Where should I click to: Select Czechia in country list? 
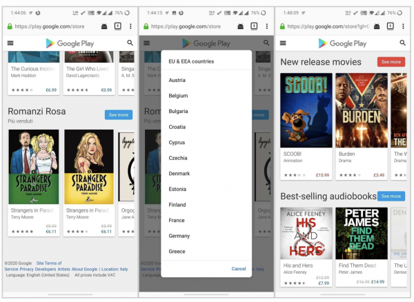point(206,158)
